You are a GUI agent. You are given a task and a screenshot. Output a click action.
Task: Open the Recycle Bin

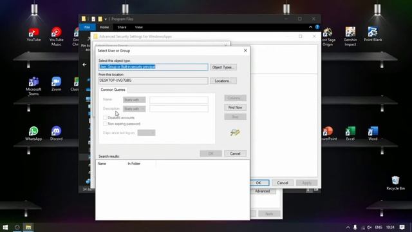(x=395, y=183)
